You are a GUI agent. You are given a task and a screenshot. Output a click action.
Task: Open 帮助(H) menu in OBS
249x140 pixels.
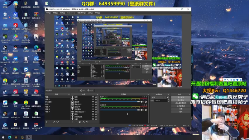(97, 13)
